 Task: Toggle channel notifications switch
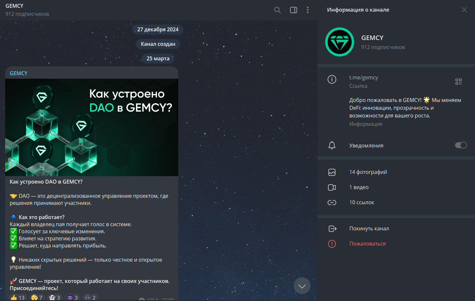click(461, 145)
